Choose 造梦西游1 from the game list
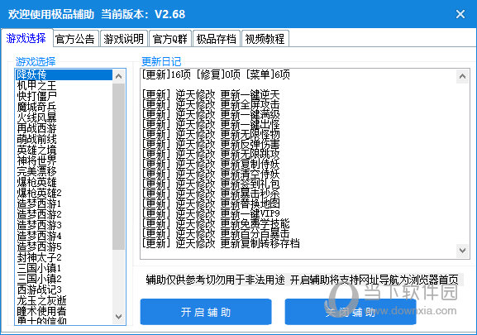 [64, 203]
